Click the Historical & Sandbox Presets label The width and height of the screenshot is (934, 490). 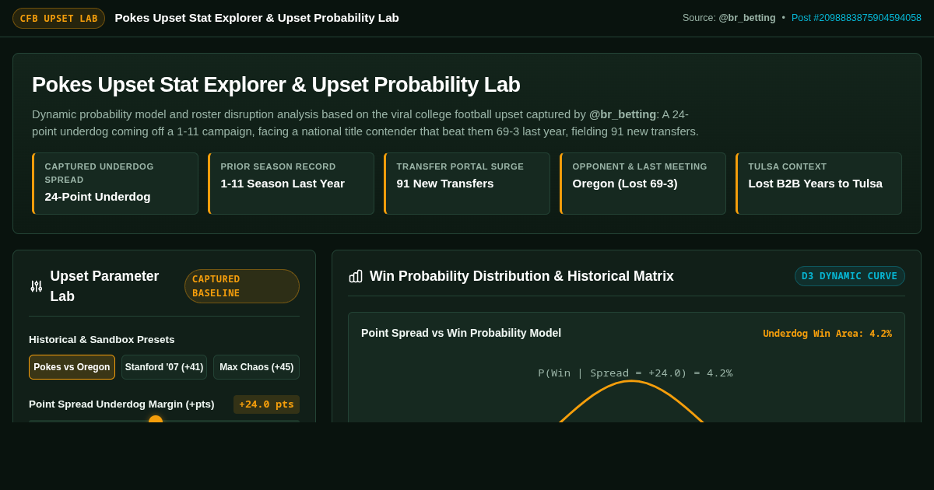coord(102,340)
